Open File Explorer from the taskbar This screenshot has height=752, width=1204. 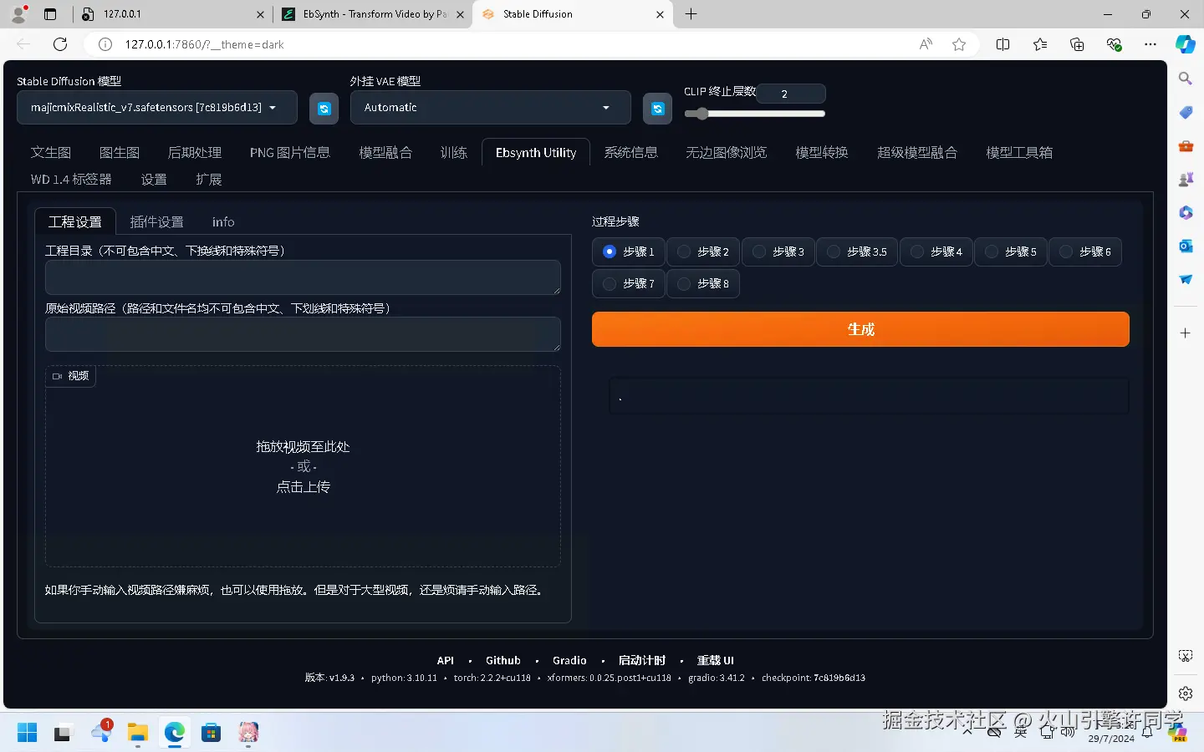(x=137, y=733)
